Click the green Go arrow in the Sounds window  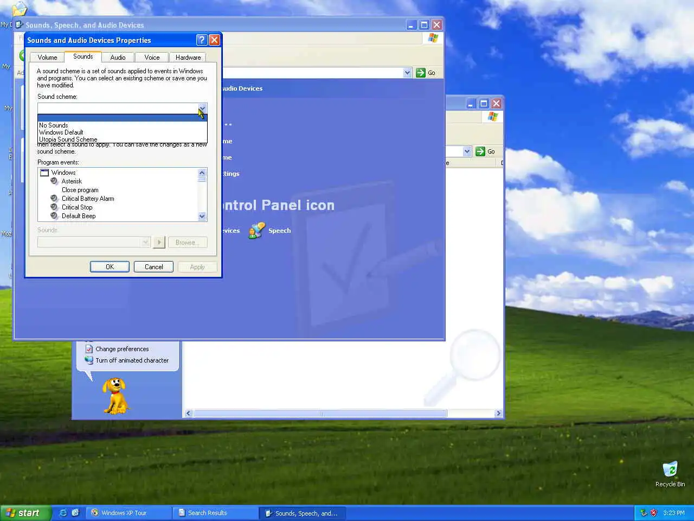pyautogui.click(x=421, y=73)
